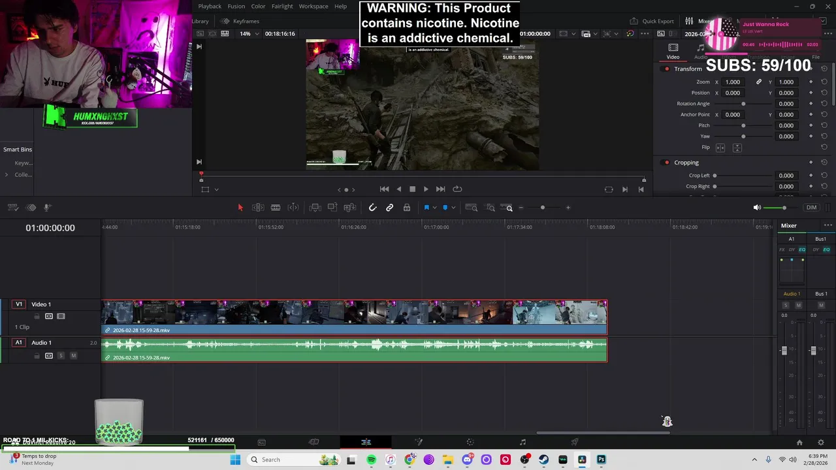Reset the Zoom parameter

pyautogui.click(x=824, y=82)
